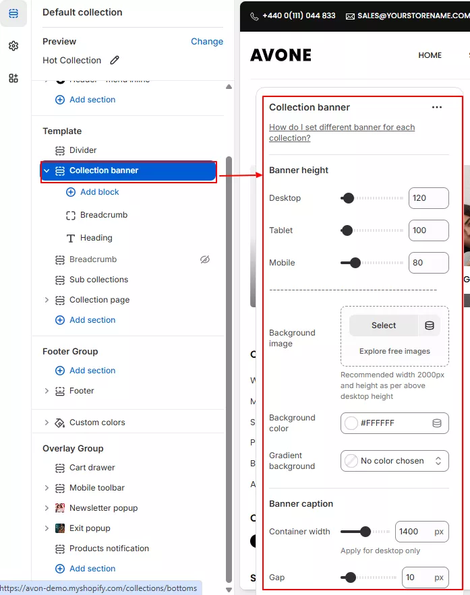
Task: Click the Tablet height input field
Action: point(428,230)
